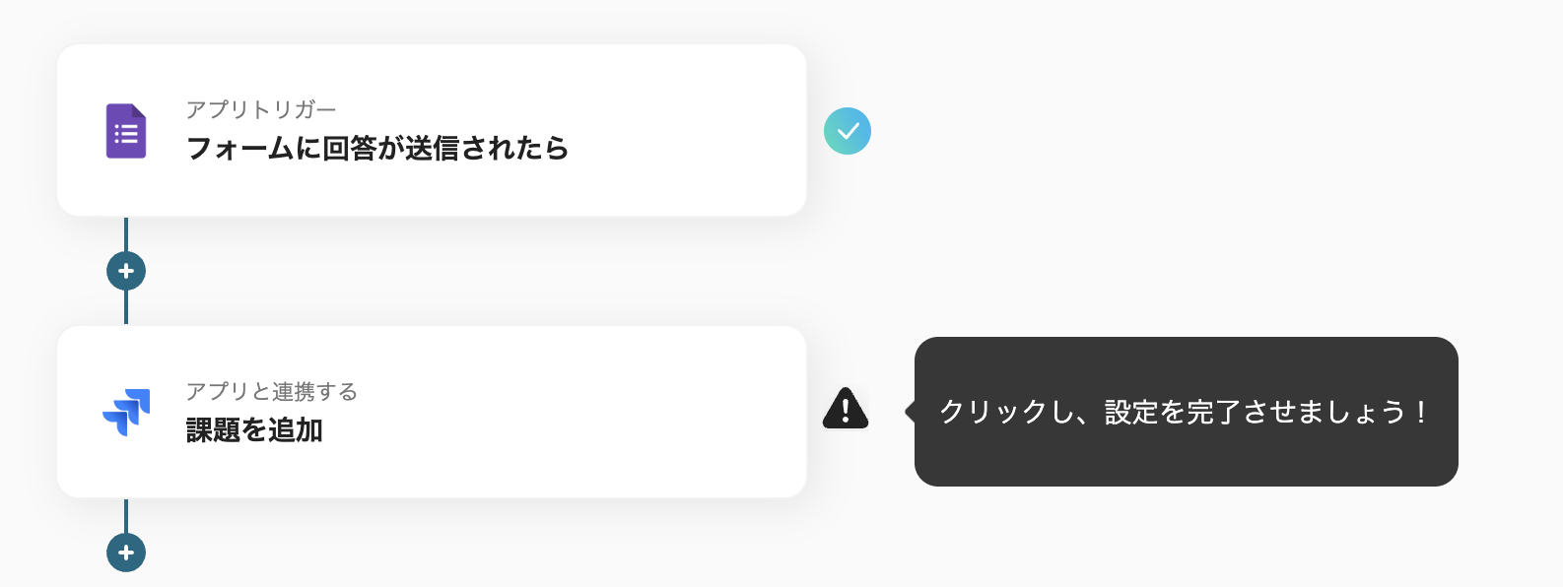Click the Jira blue logo icon
The width and height of the screenshot is (1563, 587).
pyautogui.click(x=126, y=412)
